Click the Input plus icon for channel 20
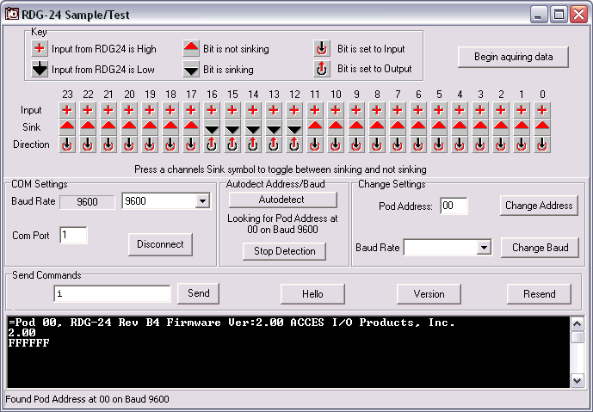The width and height of the screenshot is (593, 412). pyautogui.click(x=129, y=110)
